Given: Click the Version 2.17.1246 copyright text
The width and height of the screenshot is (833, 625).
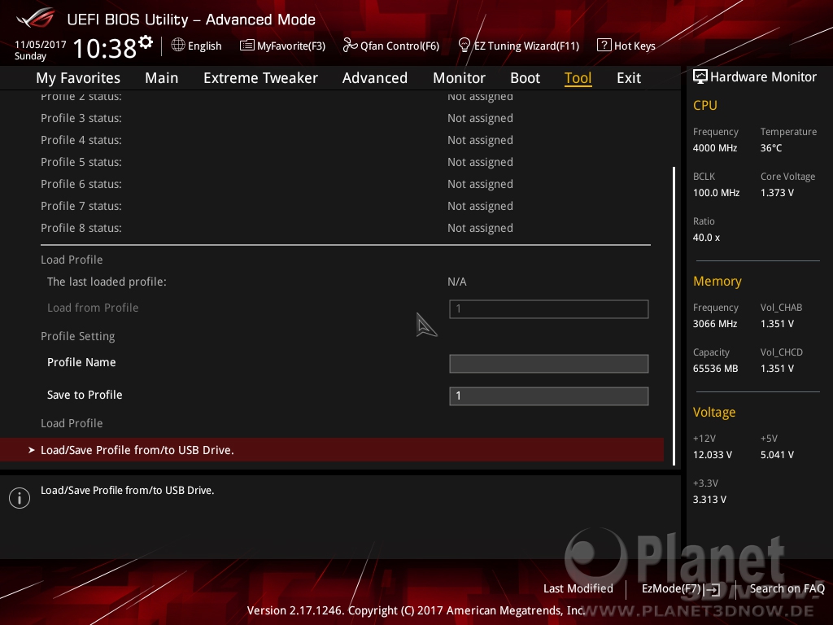Looking at the screenshot, I should point(416,610).
